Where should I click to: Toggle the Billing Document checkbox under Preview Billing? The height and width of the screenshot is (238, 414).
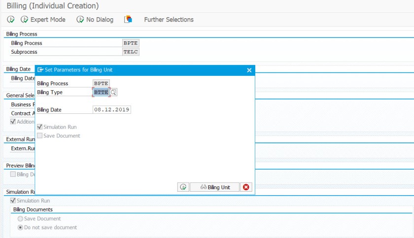(13, 174)
